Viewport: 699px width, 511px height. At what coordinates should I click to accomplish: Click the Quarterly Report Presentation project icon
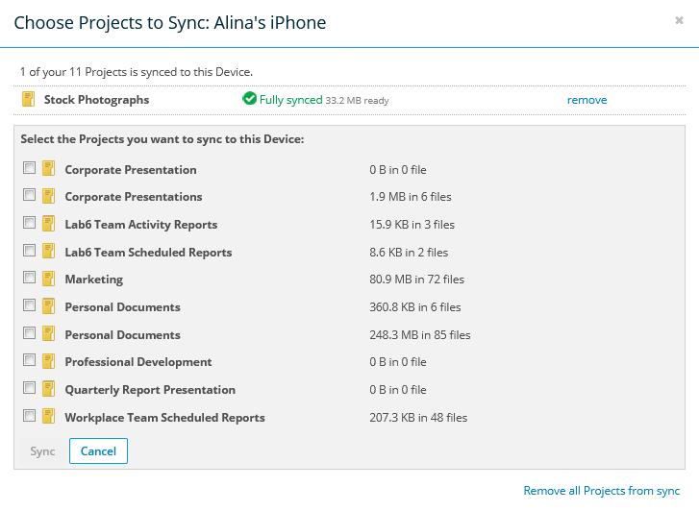tap(49, 389)
